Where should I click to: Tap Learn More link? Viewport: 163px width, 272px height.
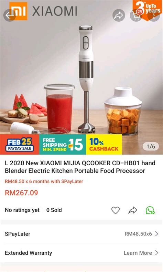[138, 253]
